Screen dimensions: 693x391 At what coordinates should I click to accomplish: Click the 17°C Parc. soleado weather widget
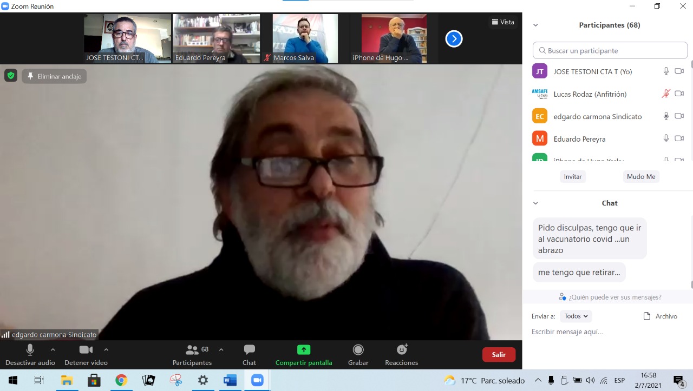coord(484,380)
